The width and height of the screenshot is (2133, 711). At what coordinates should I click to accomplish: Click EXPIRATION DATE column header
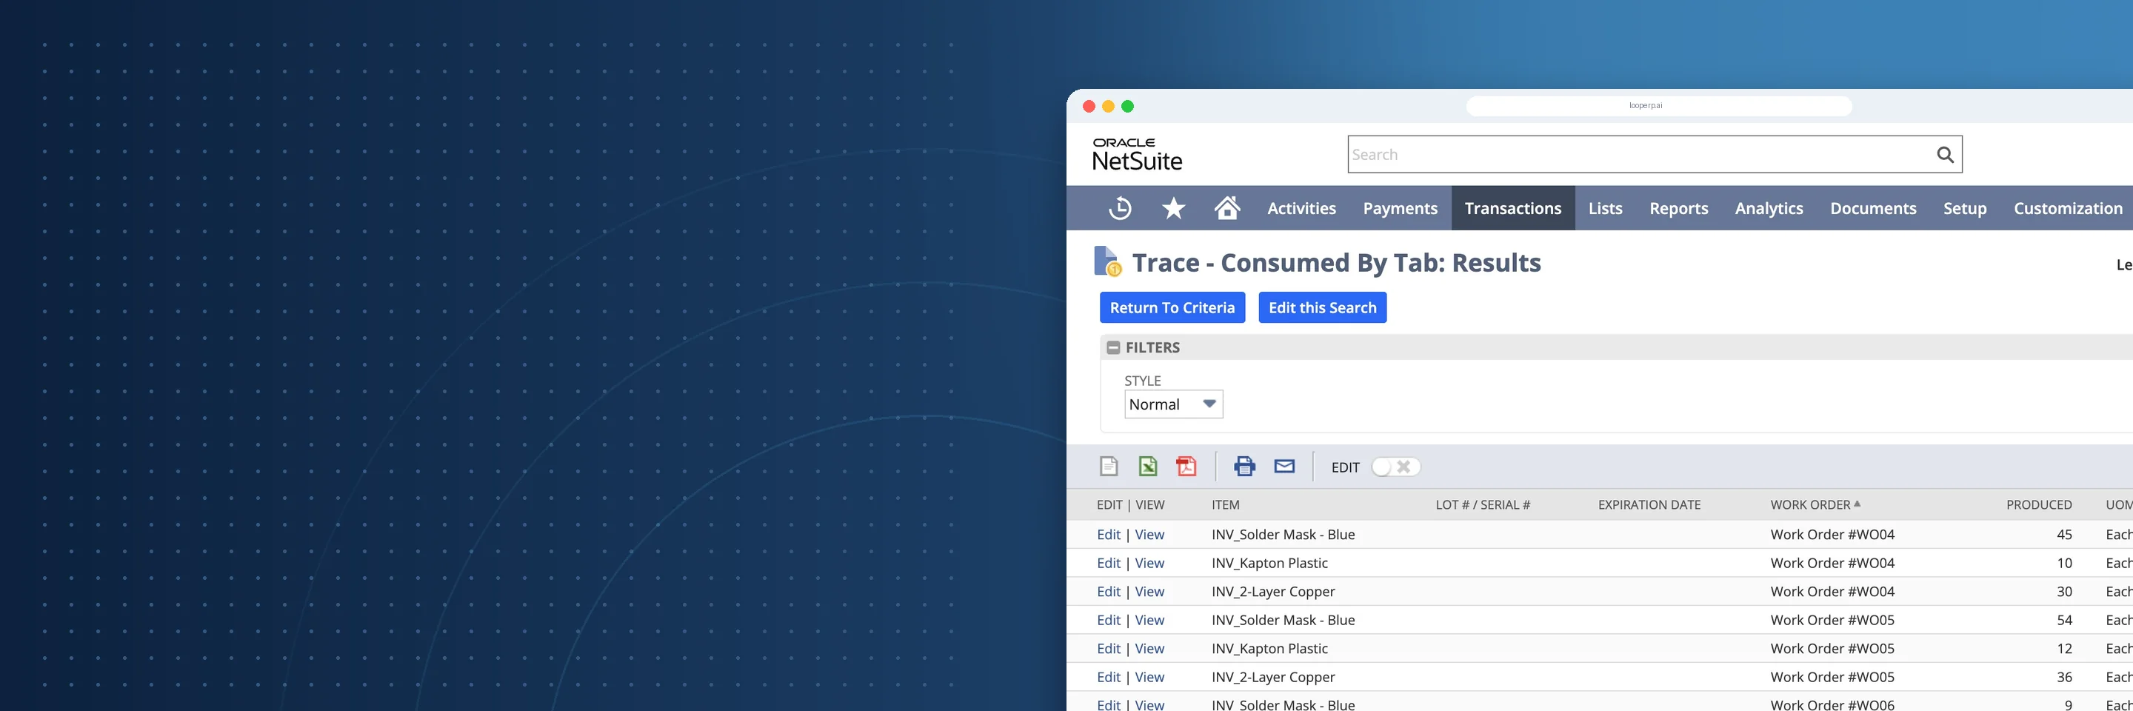click(1649, 505)
